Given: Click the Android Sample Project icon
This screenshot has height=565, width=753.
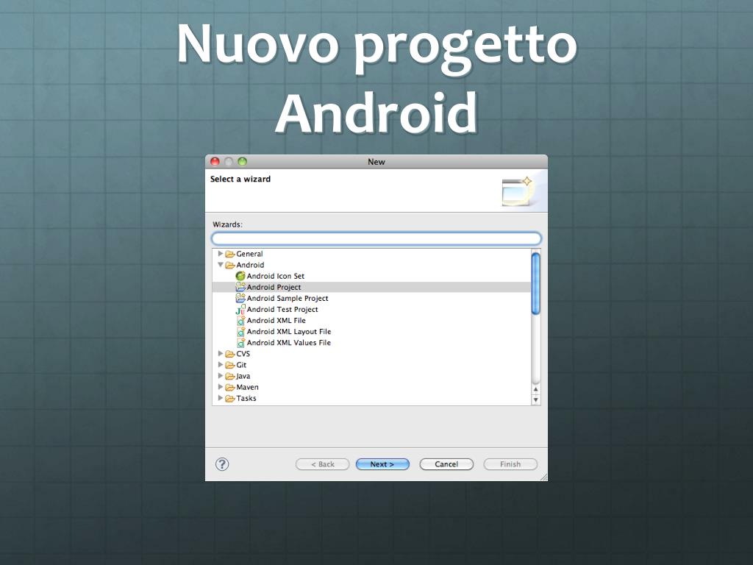Looking at the screenshot, I should point(240,298).
